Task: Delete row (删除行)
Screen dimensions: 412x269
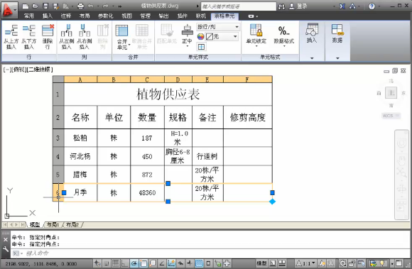Action: point(48,37)
